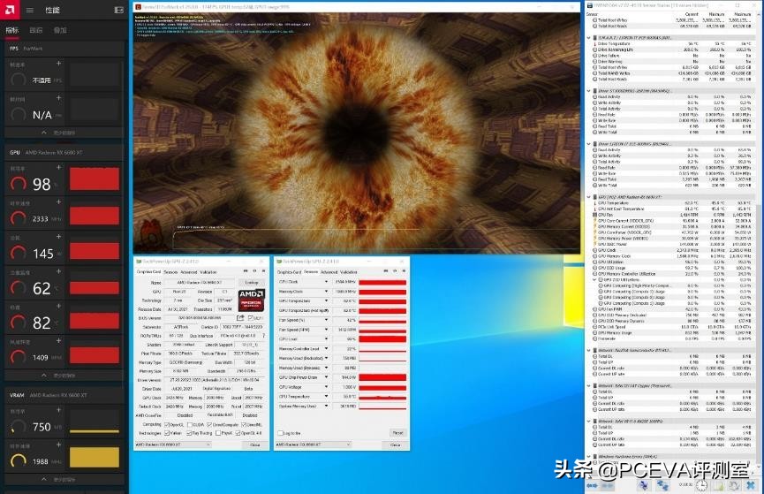Viewport: 764px width, 494px height.
Task: Toggle the DirectCompute checkbox
Action: point(209,425)
